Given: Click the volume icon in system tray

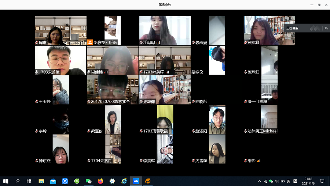Looking at the screenshot, I should pos(276,181).
